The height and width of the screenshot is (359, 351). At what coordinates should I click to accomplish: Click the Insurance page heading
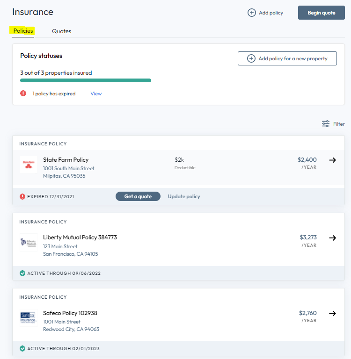(x=33, y=12)
